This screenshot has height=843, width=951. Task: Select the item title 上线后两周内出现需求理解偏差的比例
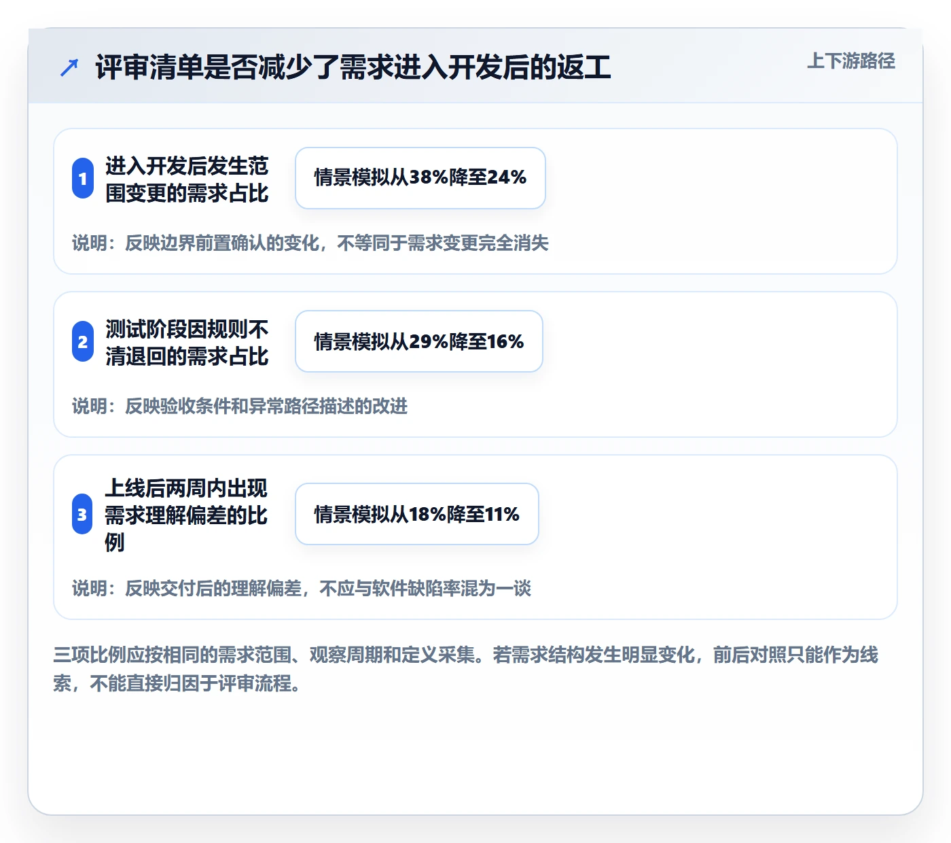186,515
